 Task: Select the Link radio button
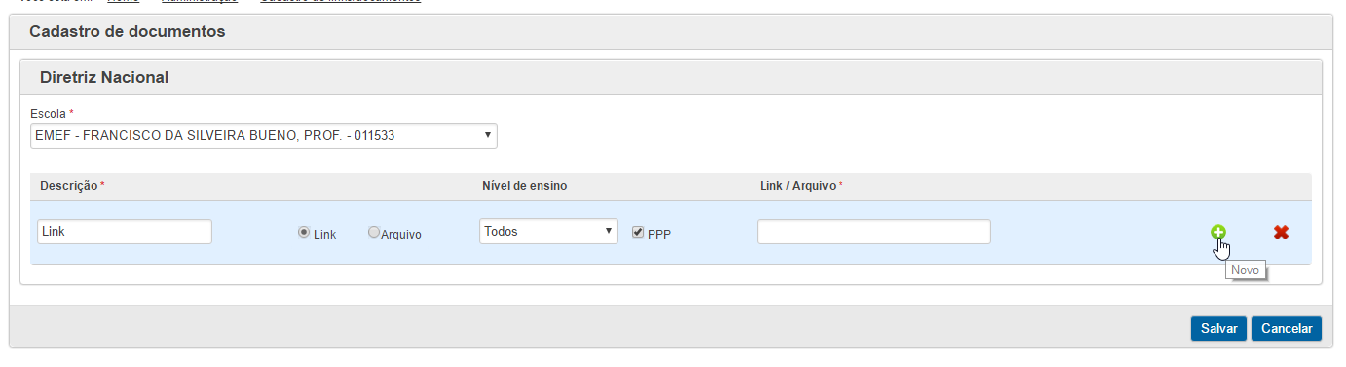pos(304,233)
